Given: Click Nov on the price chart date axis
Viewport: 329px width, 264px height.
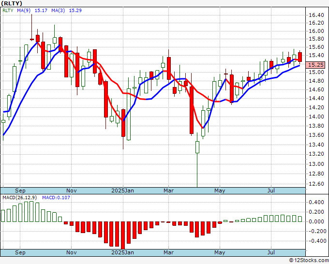Looking at the screenshot, I should click(71, 191).
